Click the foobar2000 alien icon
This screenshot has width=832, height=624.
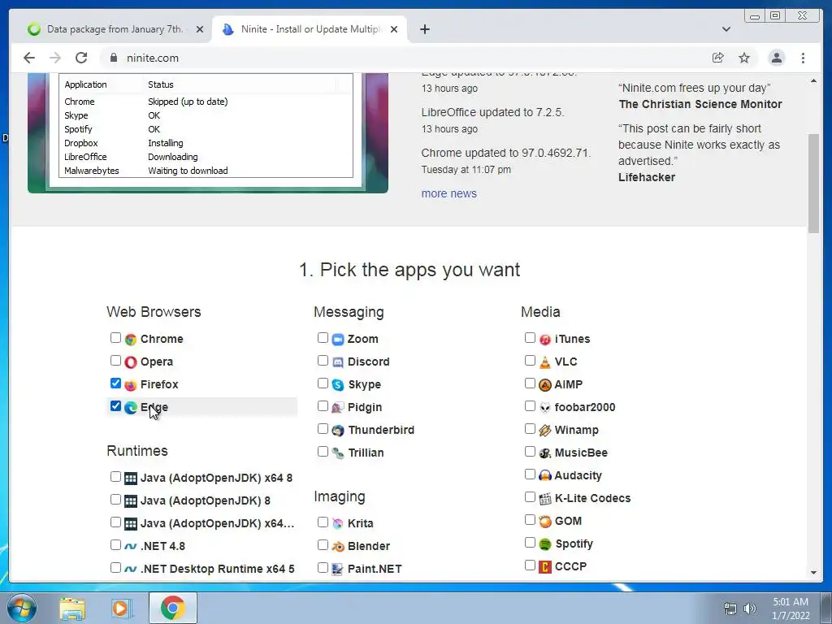tap(545, 408)
